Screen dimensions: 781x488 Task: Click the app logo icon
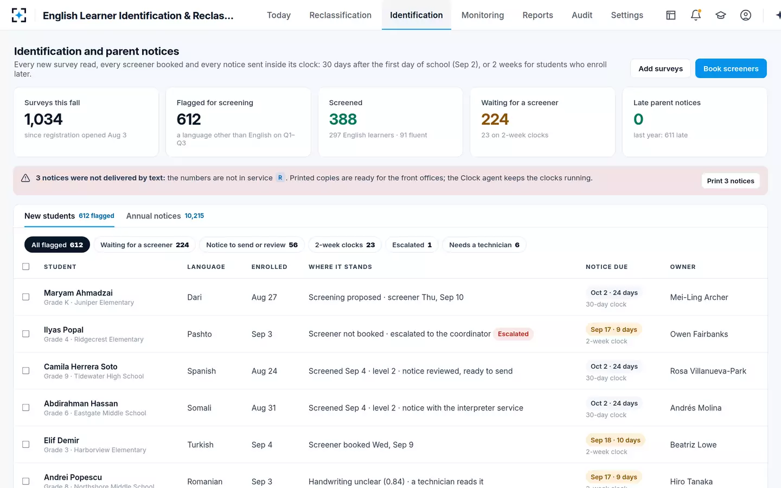19,15
